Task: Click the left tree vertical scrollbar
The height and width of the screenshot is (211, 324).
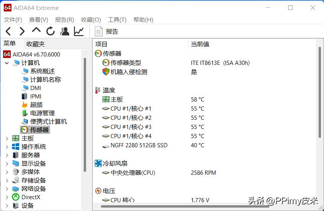Action: (x=85, y=115)
